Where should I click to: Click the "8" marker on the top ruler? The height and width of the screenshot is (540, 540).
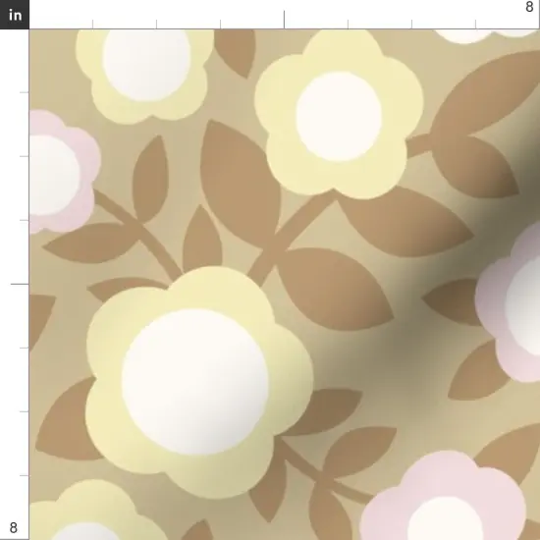529,7
